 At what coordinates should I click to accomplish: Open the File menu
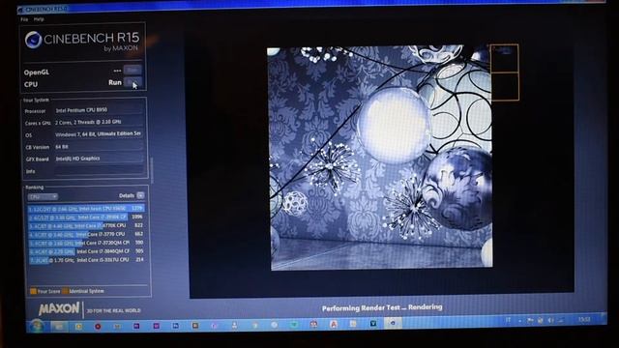(x=24, y=19)
